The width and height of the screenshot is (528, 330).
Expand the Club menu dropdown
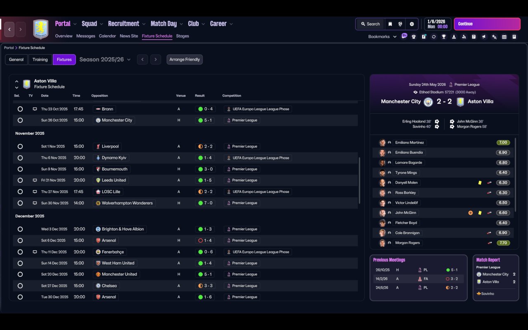pyautogui.click(x=203, y=24)
